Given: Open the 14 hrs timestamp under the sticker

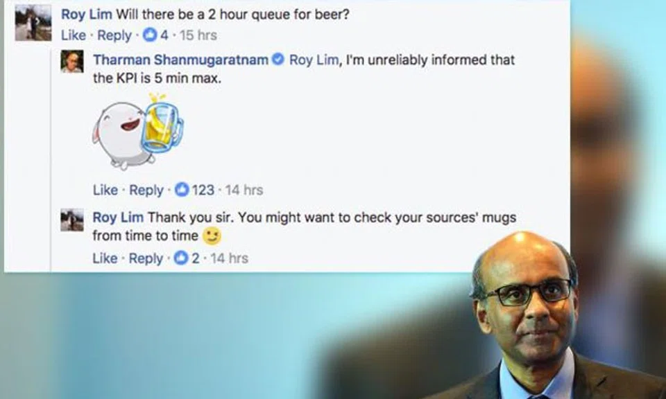Looking at the screenshot, I should click(244, 190).
